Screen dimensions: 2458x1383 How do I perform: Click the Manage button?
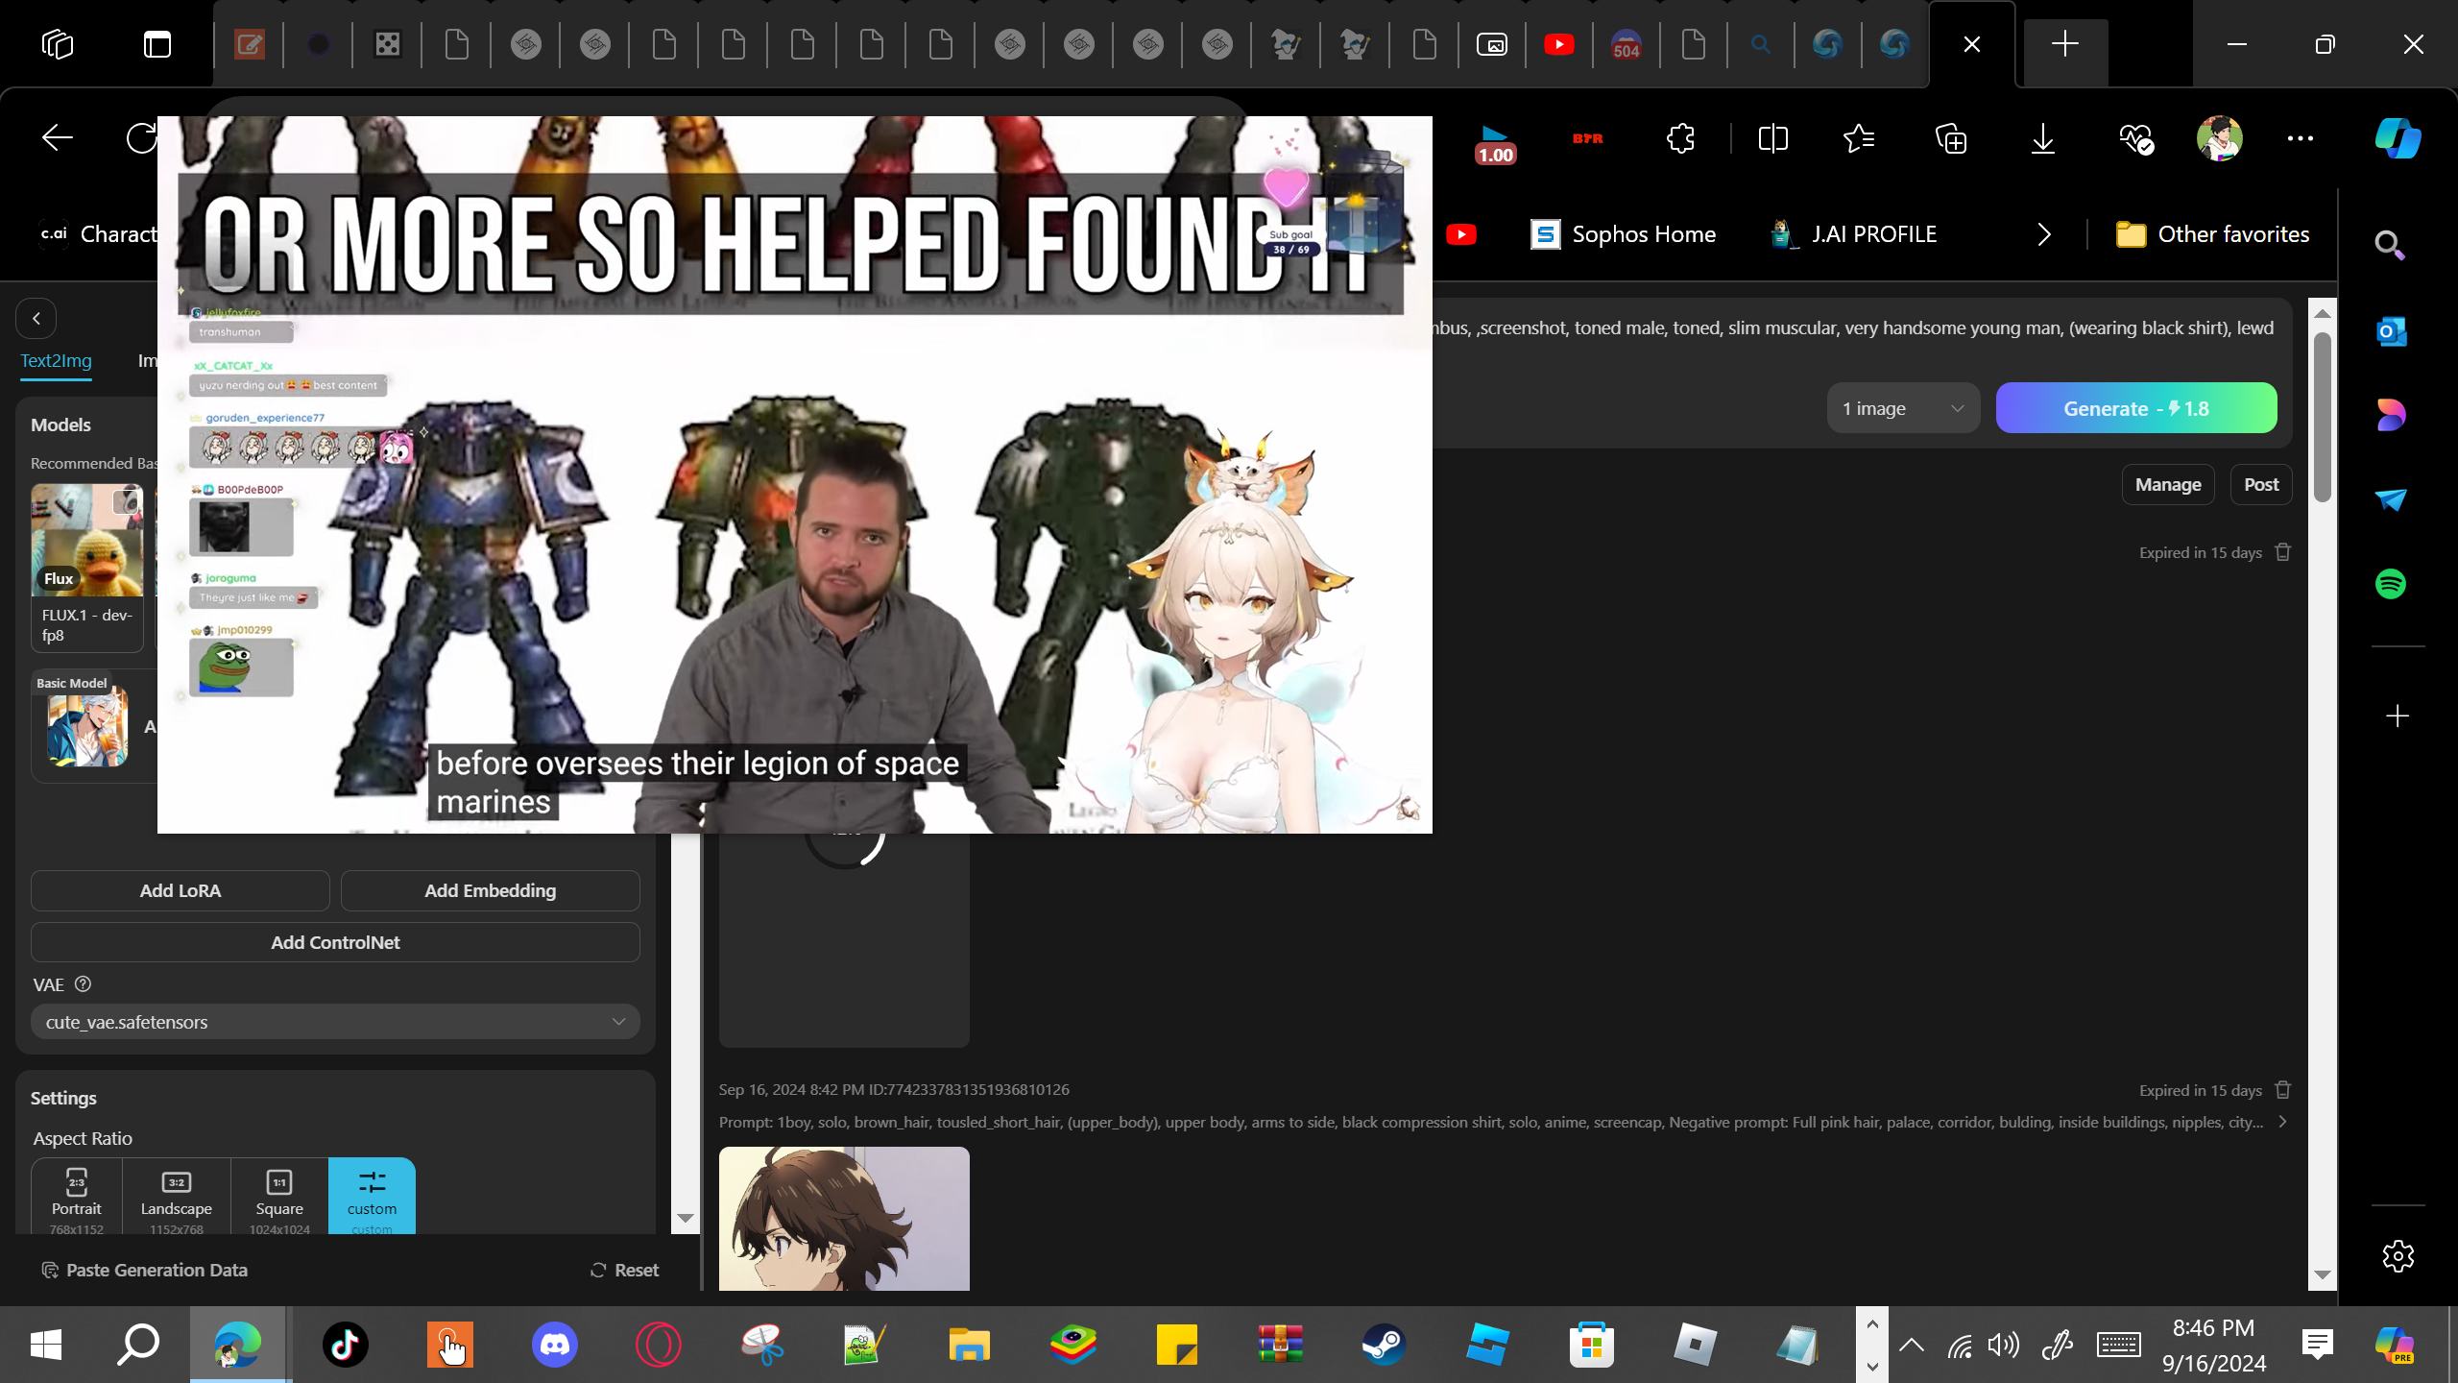[x=2168, y=485]
